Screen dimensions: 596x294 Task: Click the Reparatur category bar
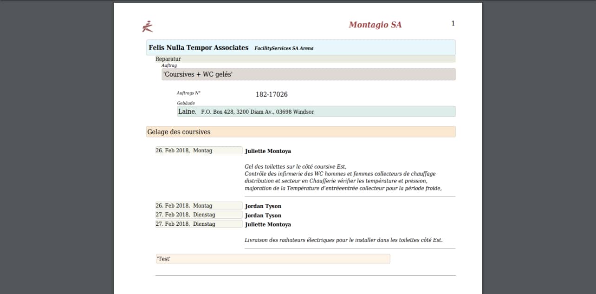coord(304,59)
